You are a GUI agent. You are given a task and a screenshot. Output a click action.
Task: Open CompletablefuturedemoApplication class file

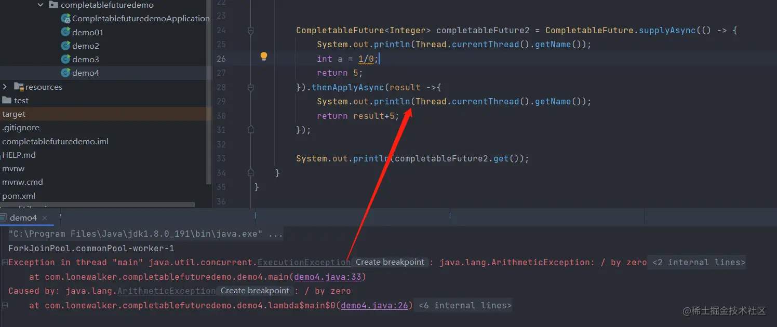pos(141,19)
